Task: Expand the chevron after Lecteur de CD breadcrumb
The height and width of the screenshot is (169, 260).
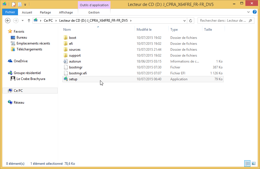Action: (131, 21)
